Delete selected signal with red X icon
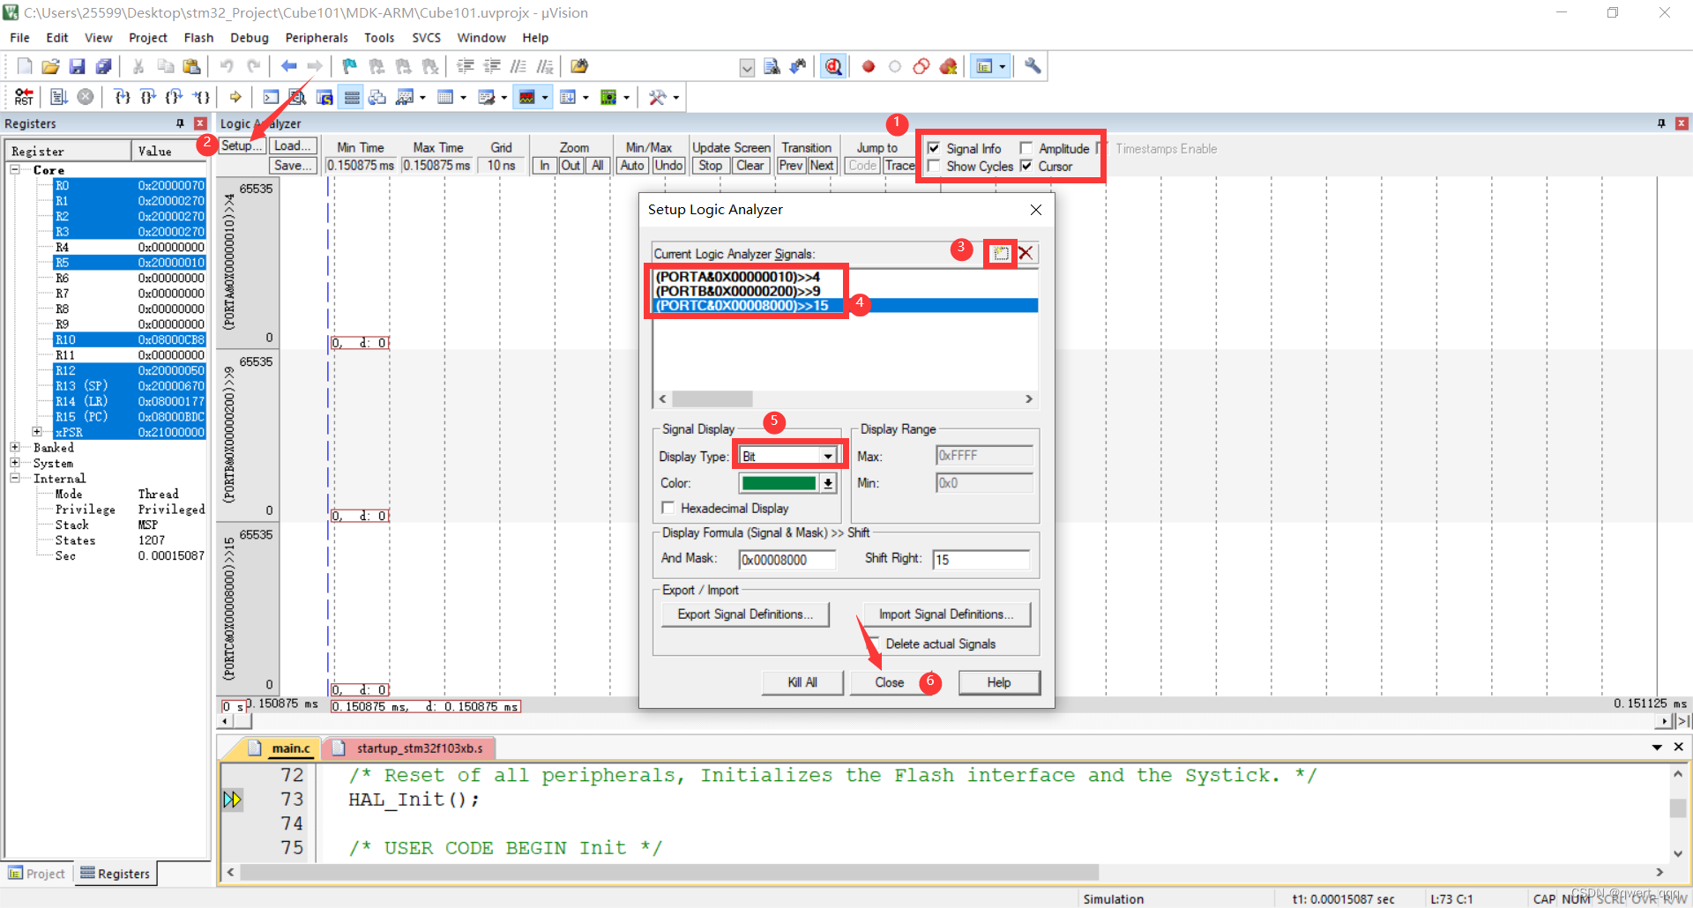This screenshot has width=1693, height=908. click(x=1025, y=253)
